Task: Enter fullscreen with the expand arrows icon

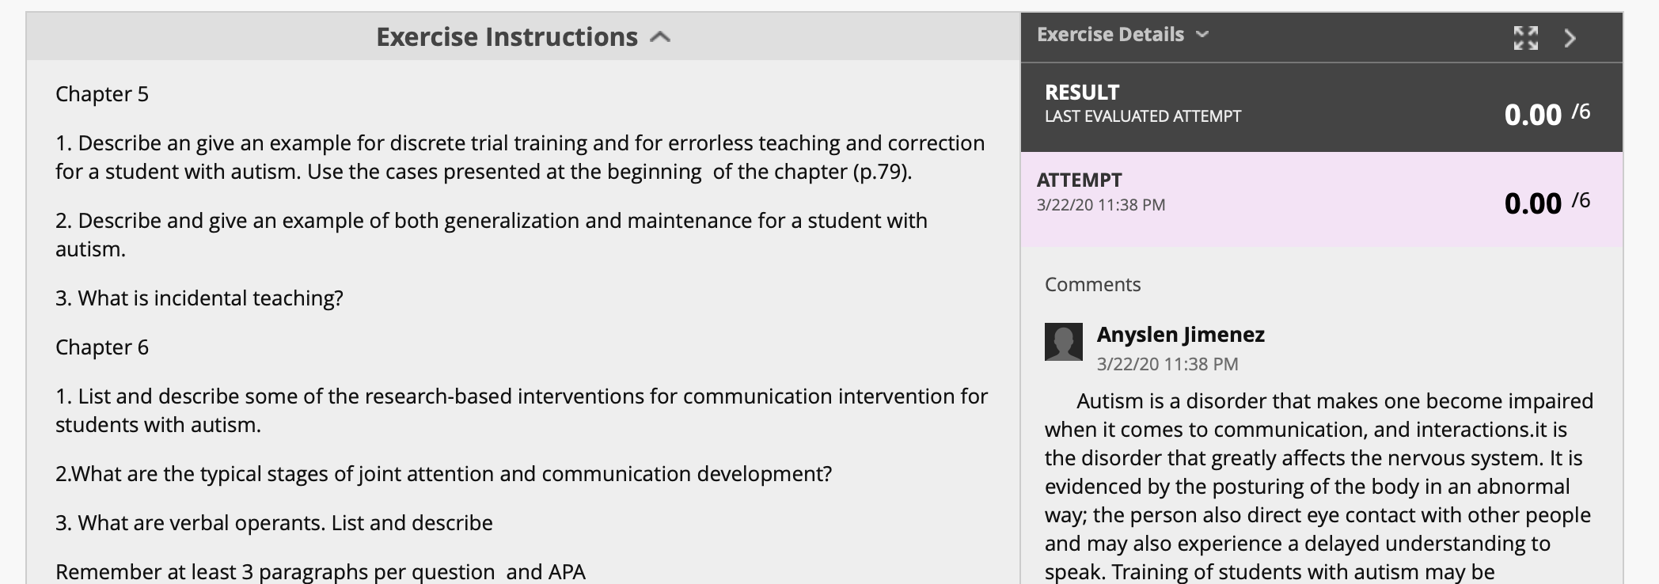Action: point(1526,38)
